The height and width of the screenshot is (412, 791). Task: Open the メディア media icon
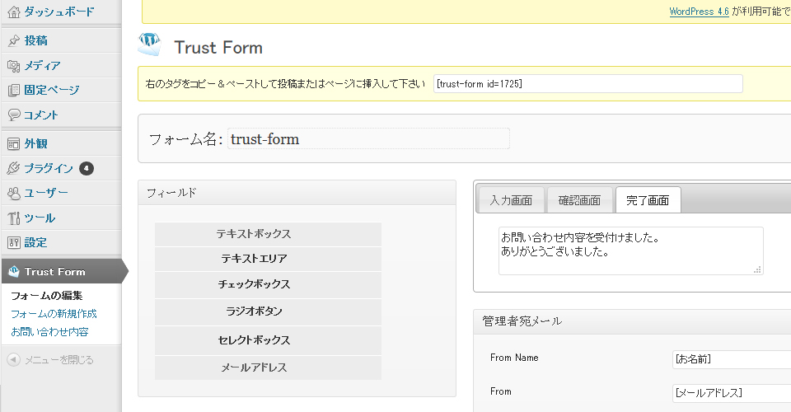pos(14,66)
